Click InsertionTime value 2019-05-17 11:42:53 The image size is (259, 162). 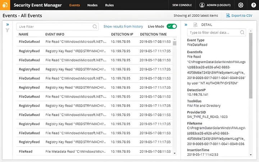(203, 154)
